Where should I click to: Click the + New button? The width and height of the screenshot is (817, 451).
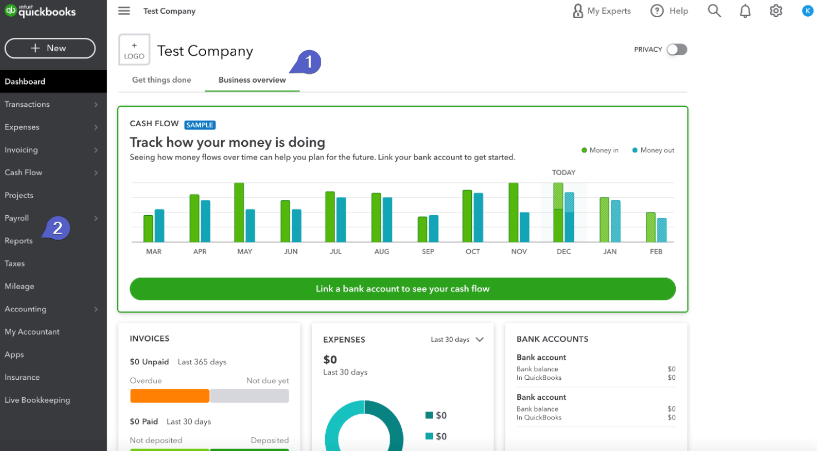pyautogui.click(x=50, y=48)
